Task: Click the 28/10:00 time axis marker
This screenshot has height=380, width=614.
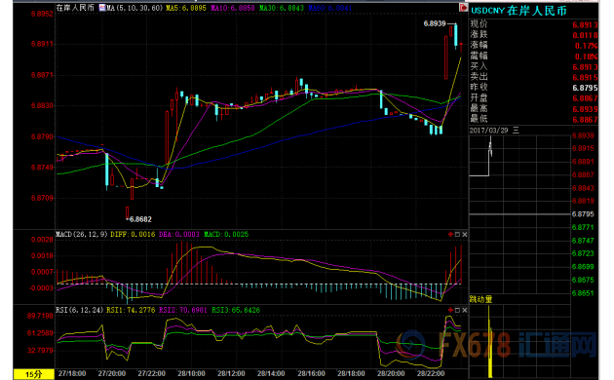Action: click(x=191, y=373)
